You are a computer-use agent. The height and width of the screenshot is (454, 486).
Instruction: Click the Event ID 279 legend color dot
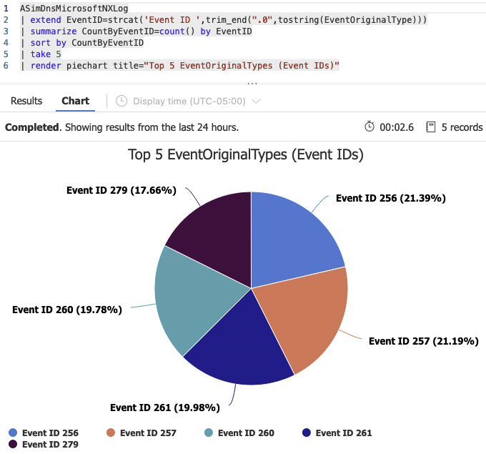(13, 444)
